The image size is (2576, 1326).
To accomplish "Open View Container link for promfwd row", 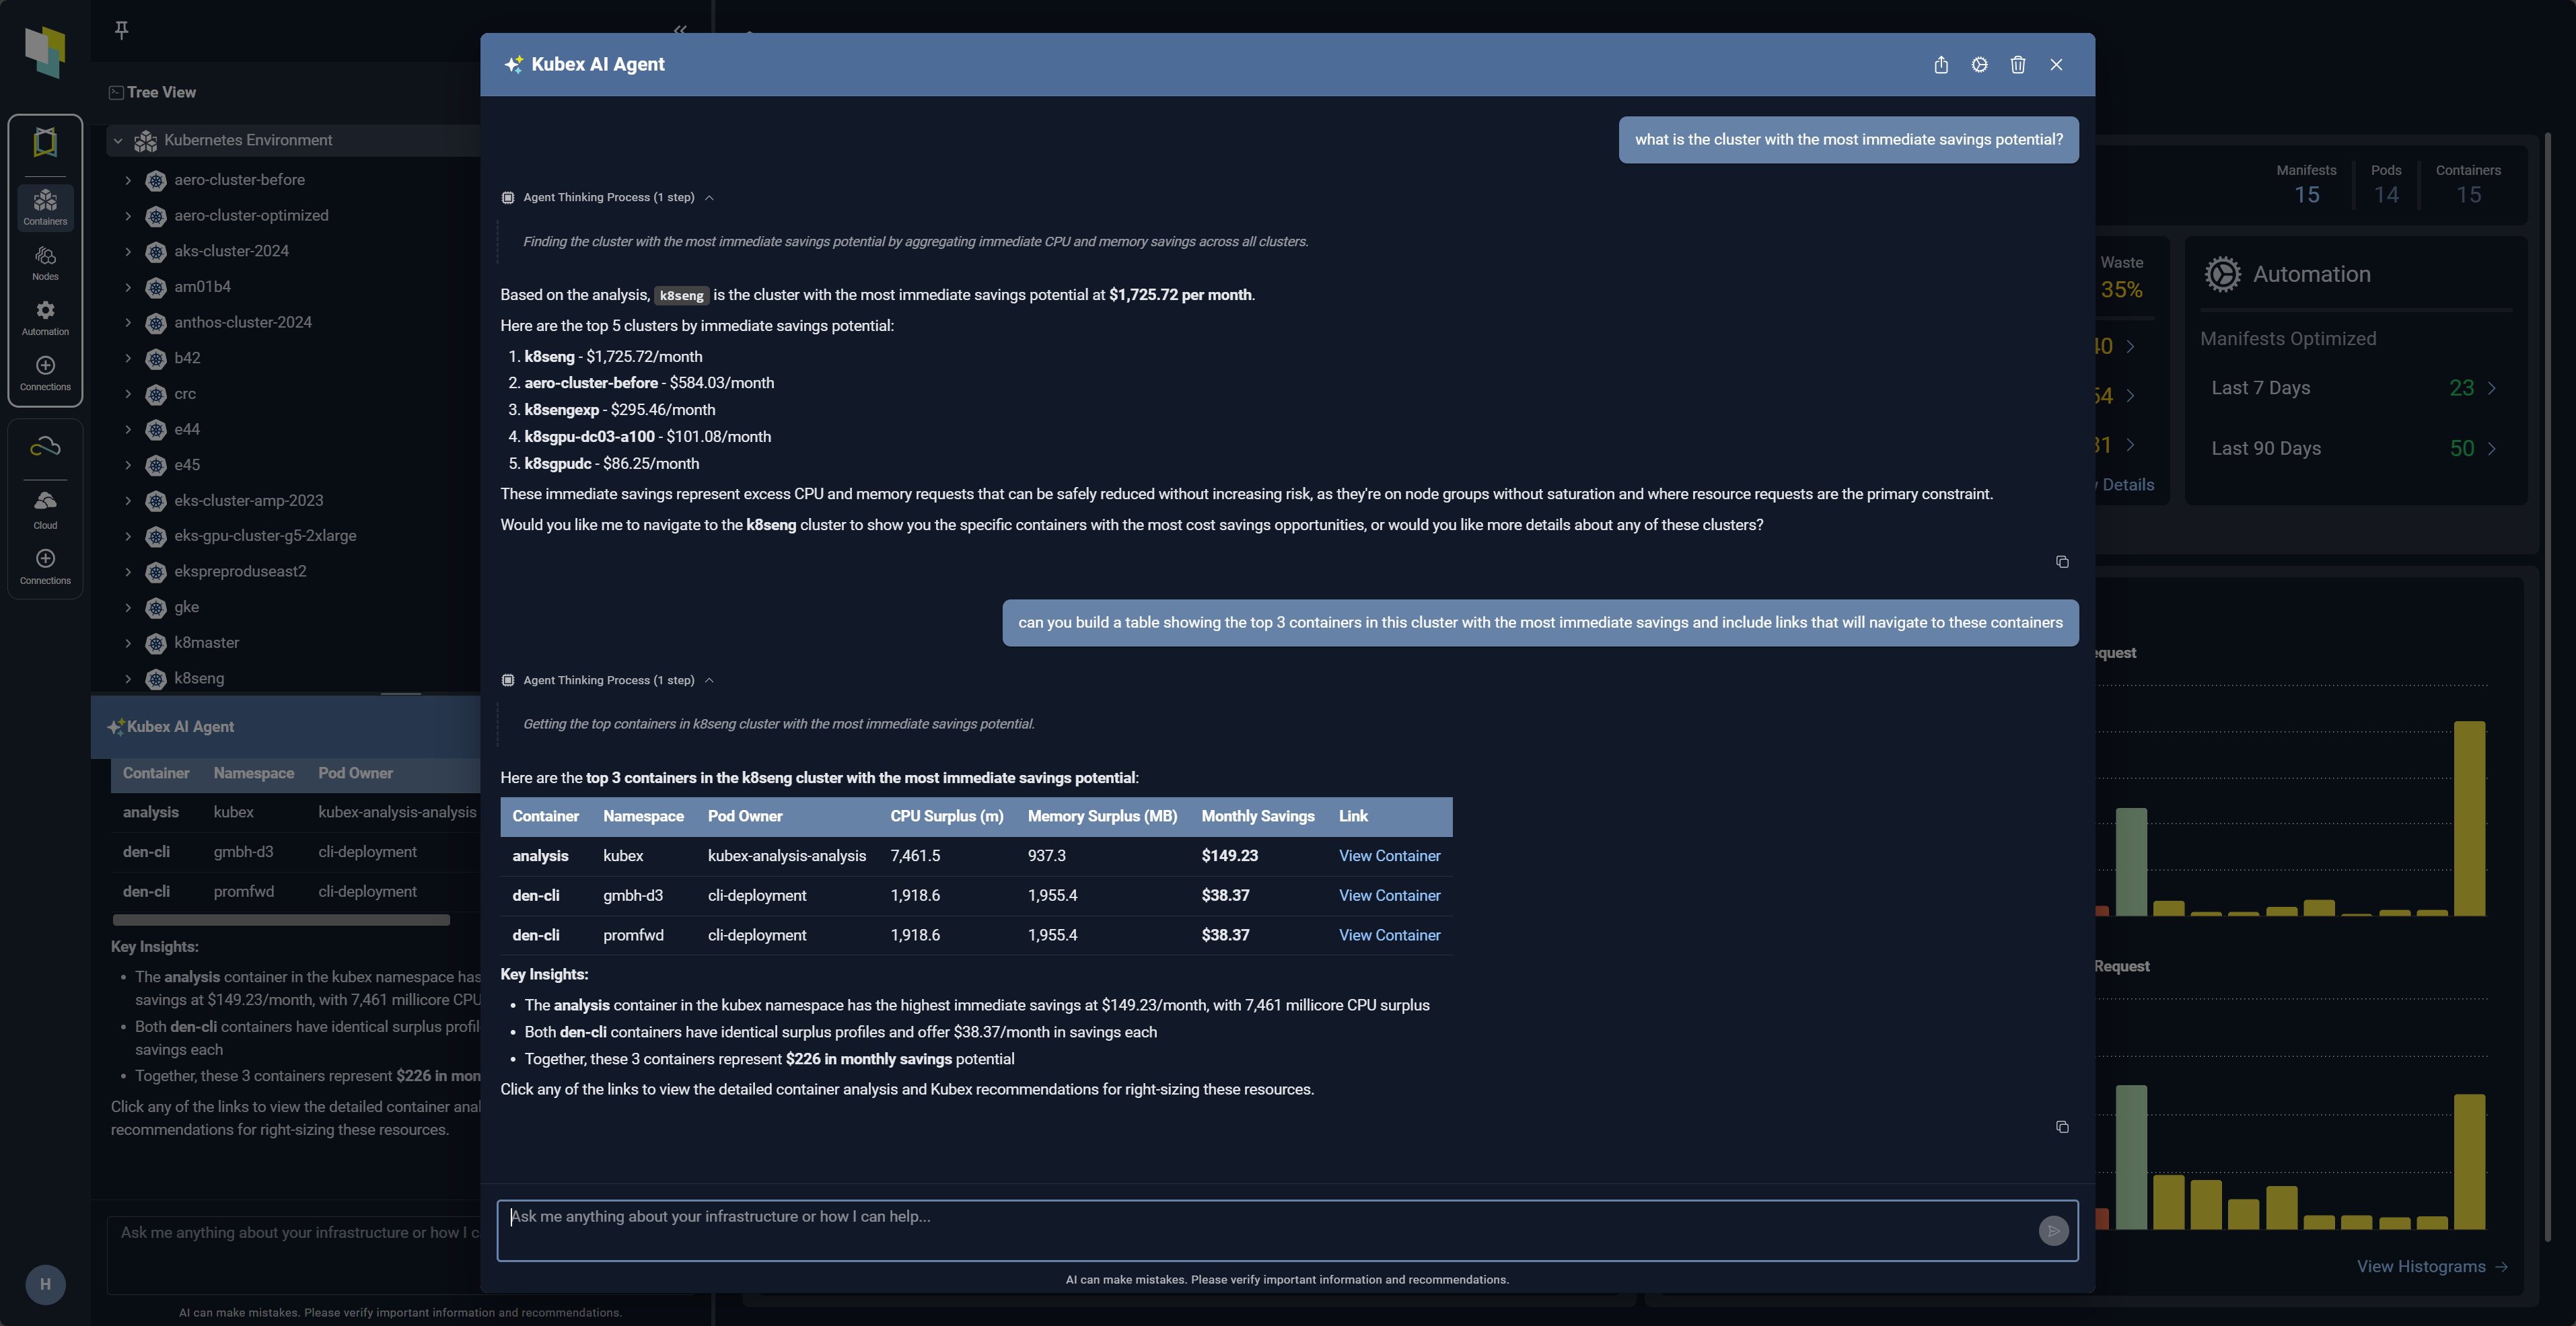I will [x=1389, y=935].
